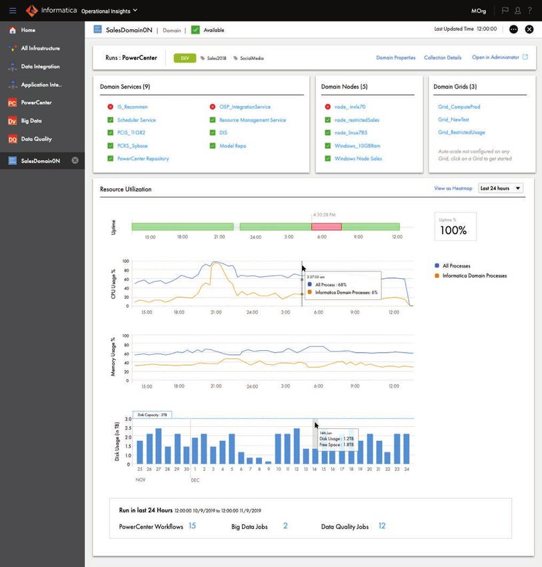
Task: Open the user profile icon
Action: pos(517,11)
